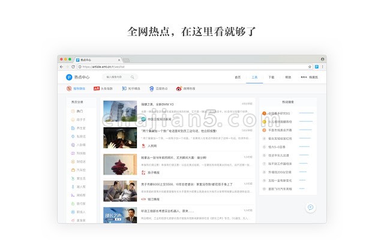
Task: Click the icon next to 段子手 category
Action: point(73,119)
